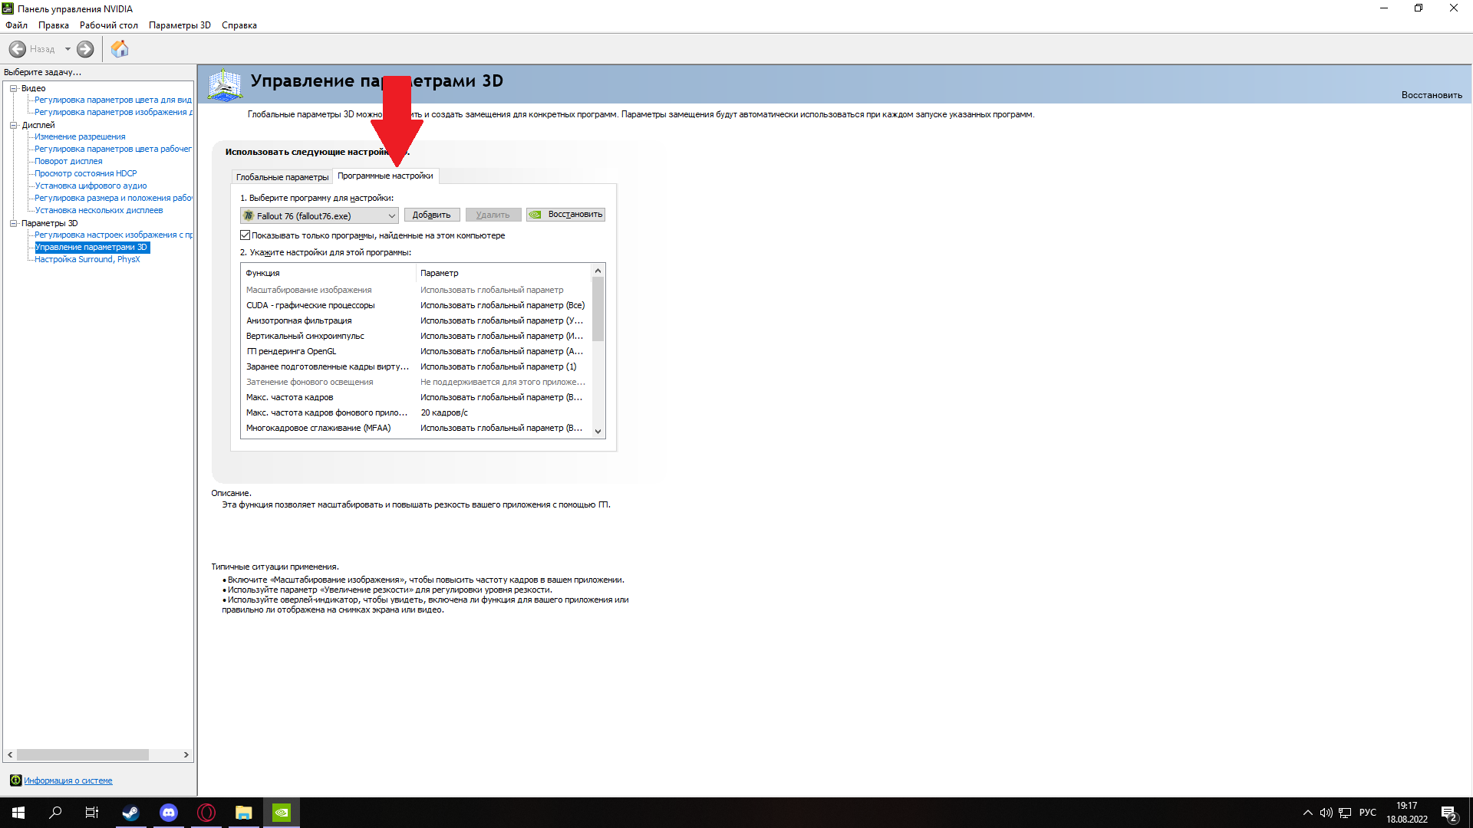Click the Добавить button

[x=431, y=215]
